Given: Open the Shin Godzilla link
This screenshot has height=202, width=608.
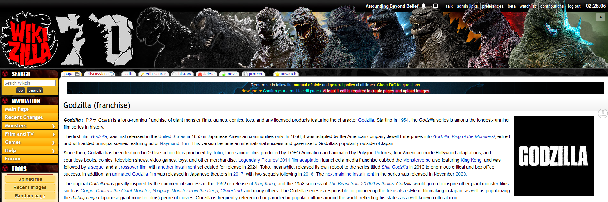Looking at the screenshot, I should pos(395,167).
